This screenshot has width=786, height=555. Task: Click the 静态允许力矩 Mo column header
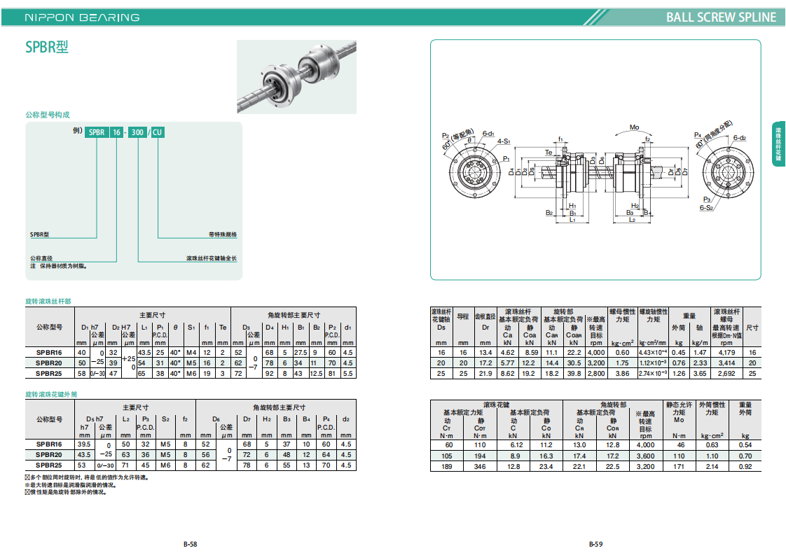pos(679,412)
